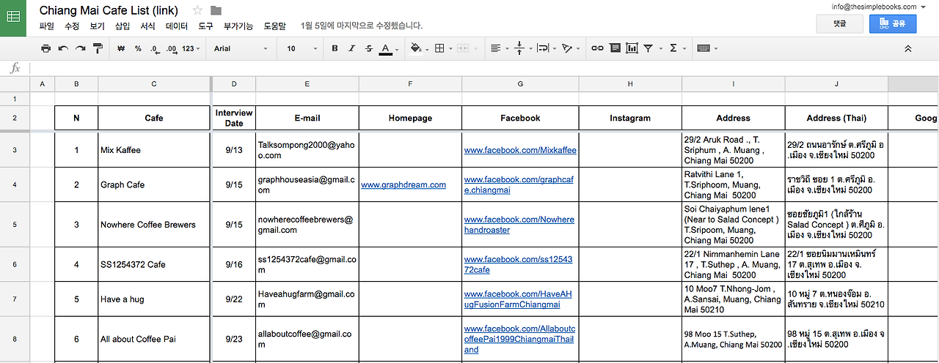
Task: Format as percent
Action: click(138, 48)
